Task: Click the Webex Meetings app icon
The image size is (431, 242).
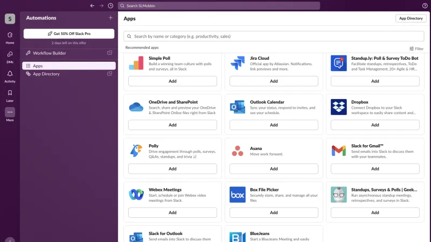Action: [x=136, y=195]
